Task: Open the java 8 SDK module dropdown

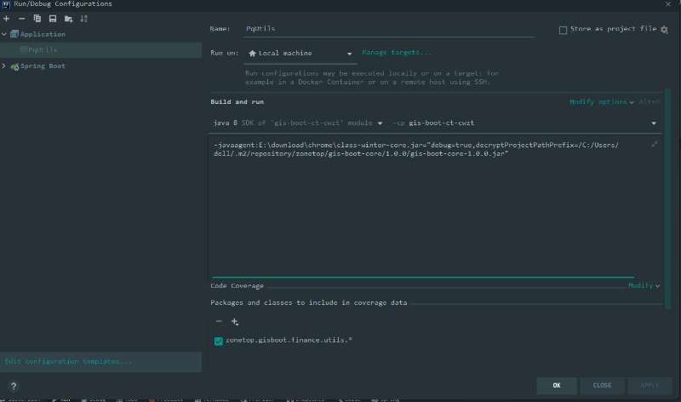Action: 298,123
